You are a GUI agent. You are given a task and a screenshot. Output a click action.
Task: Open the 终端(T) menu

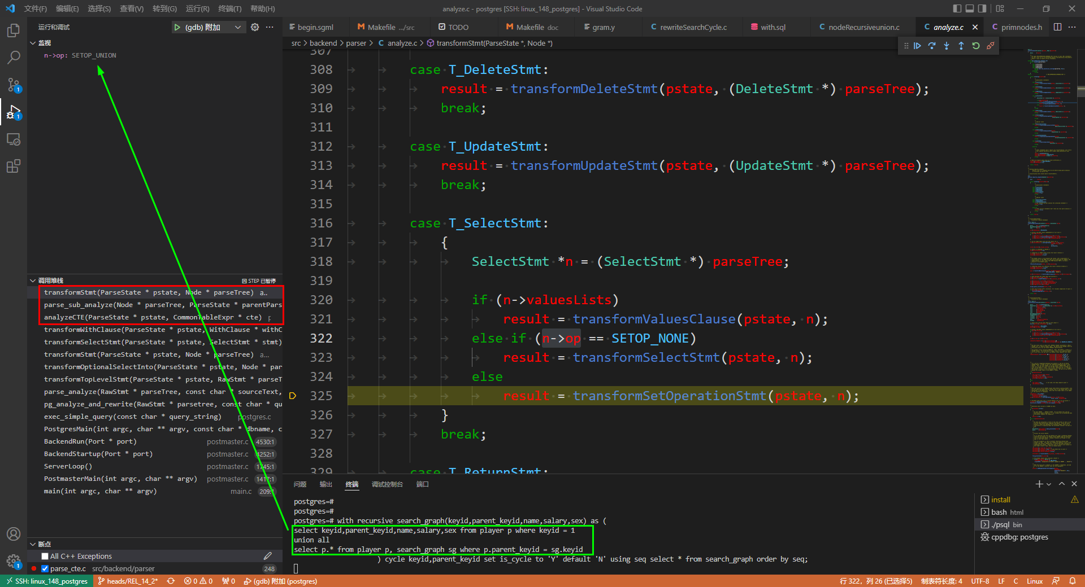pos(230,8)
